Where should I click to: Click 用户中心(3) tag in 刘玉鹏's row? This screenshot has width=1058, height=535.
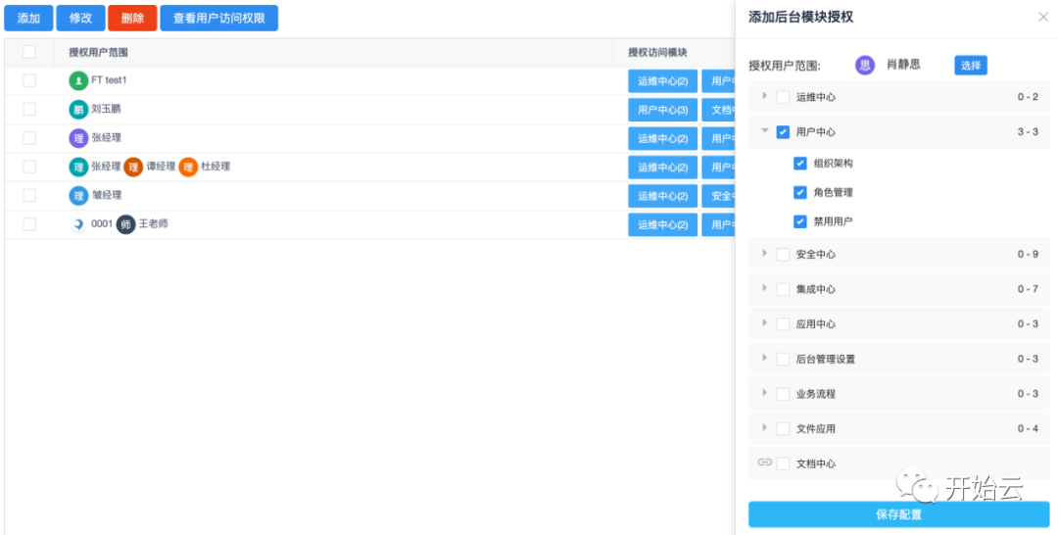(662, 110)
